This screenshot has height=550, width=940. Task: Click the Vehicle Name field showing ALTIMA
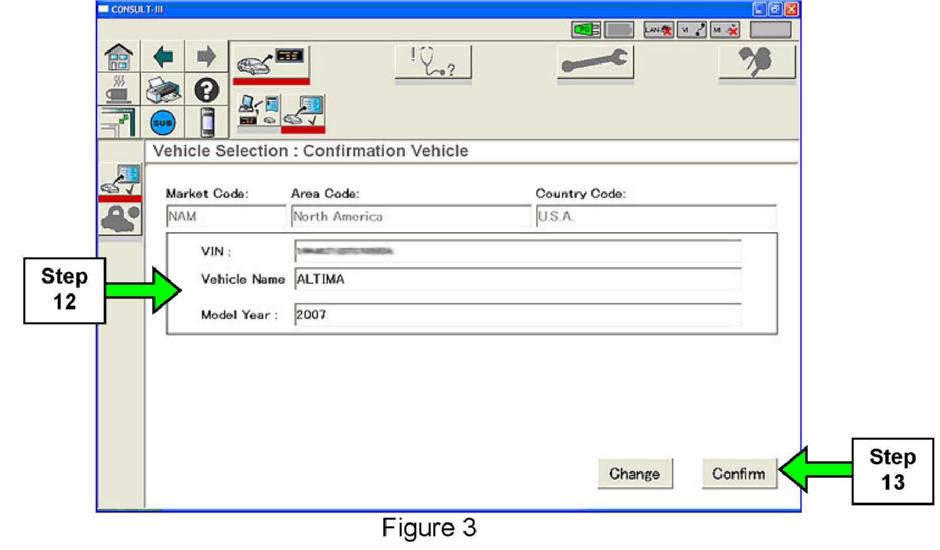[517, 279]
